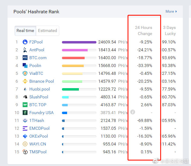The image size is (191, 166).
Task: Click the orange Poolin hashrate bar
Action: [73, 66]
